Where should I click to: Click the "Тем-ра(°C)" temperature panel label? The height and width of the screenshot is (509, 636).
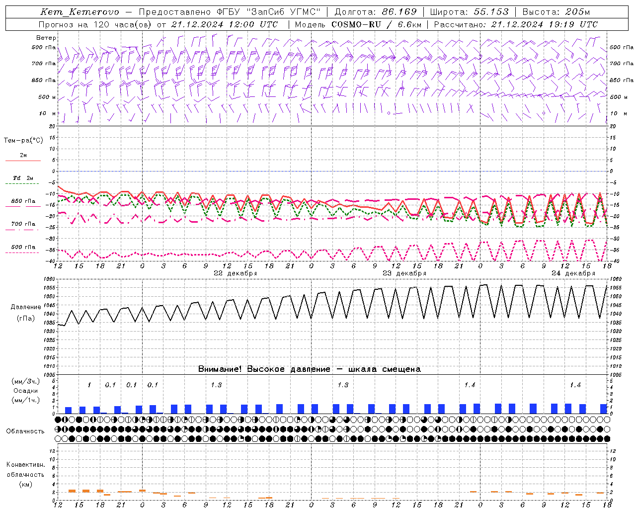coord(23,141)
